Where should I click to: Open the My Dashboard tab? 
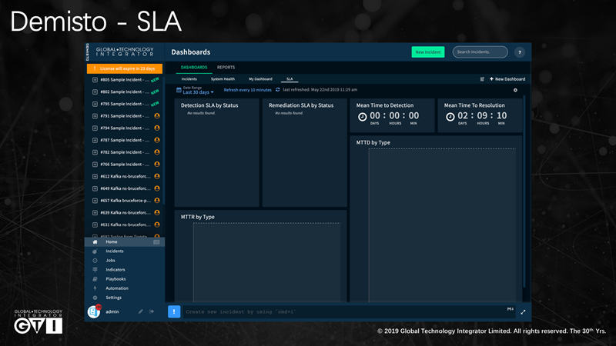pyautogui.click(x=260, y=79)
